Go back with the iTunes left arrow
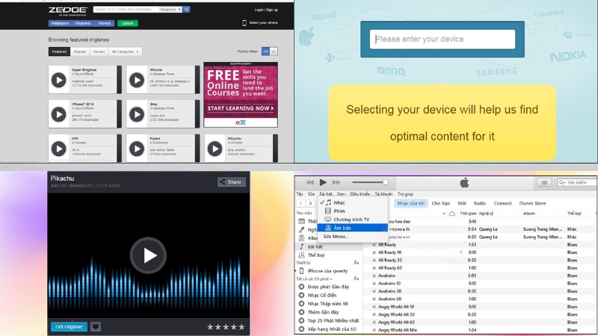 [x=301, y=203]
